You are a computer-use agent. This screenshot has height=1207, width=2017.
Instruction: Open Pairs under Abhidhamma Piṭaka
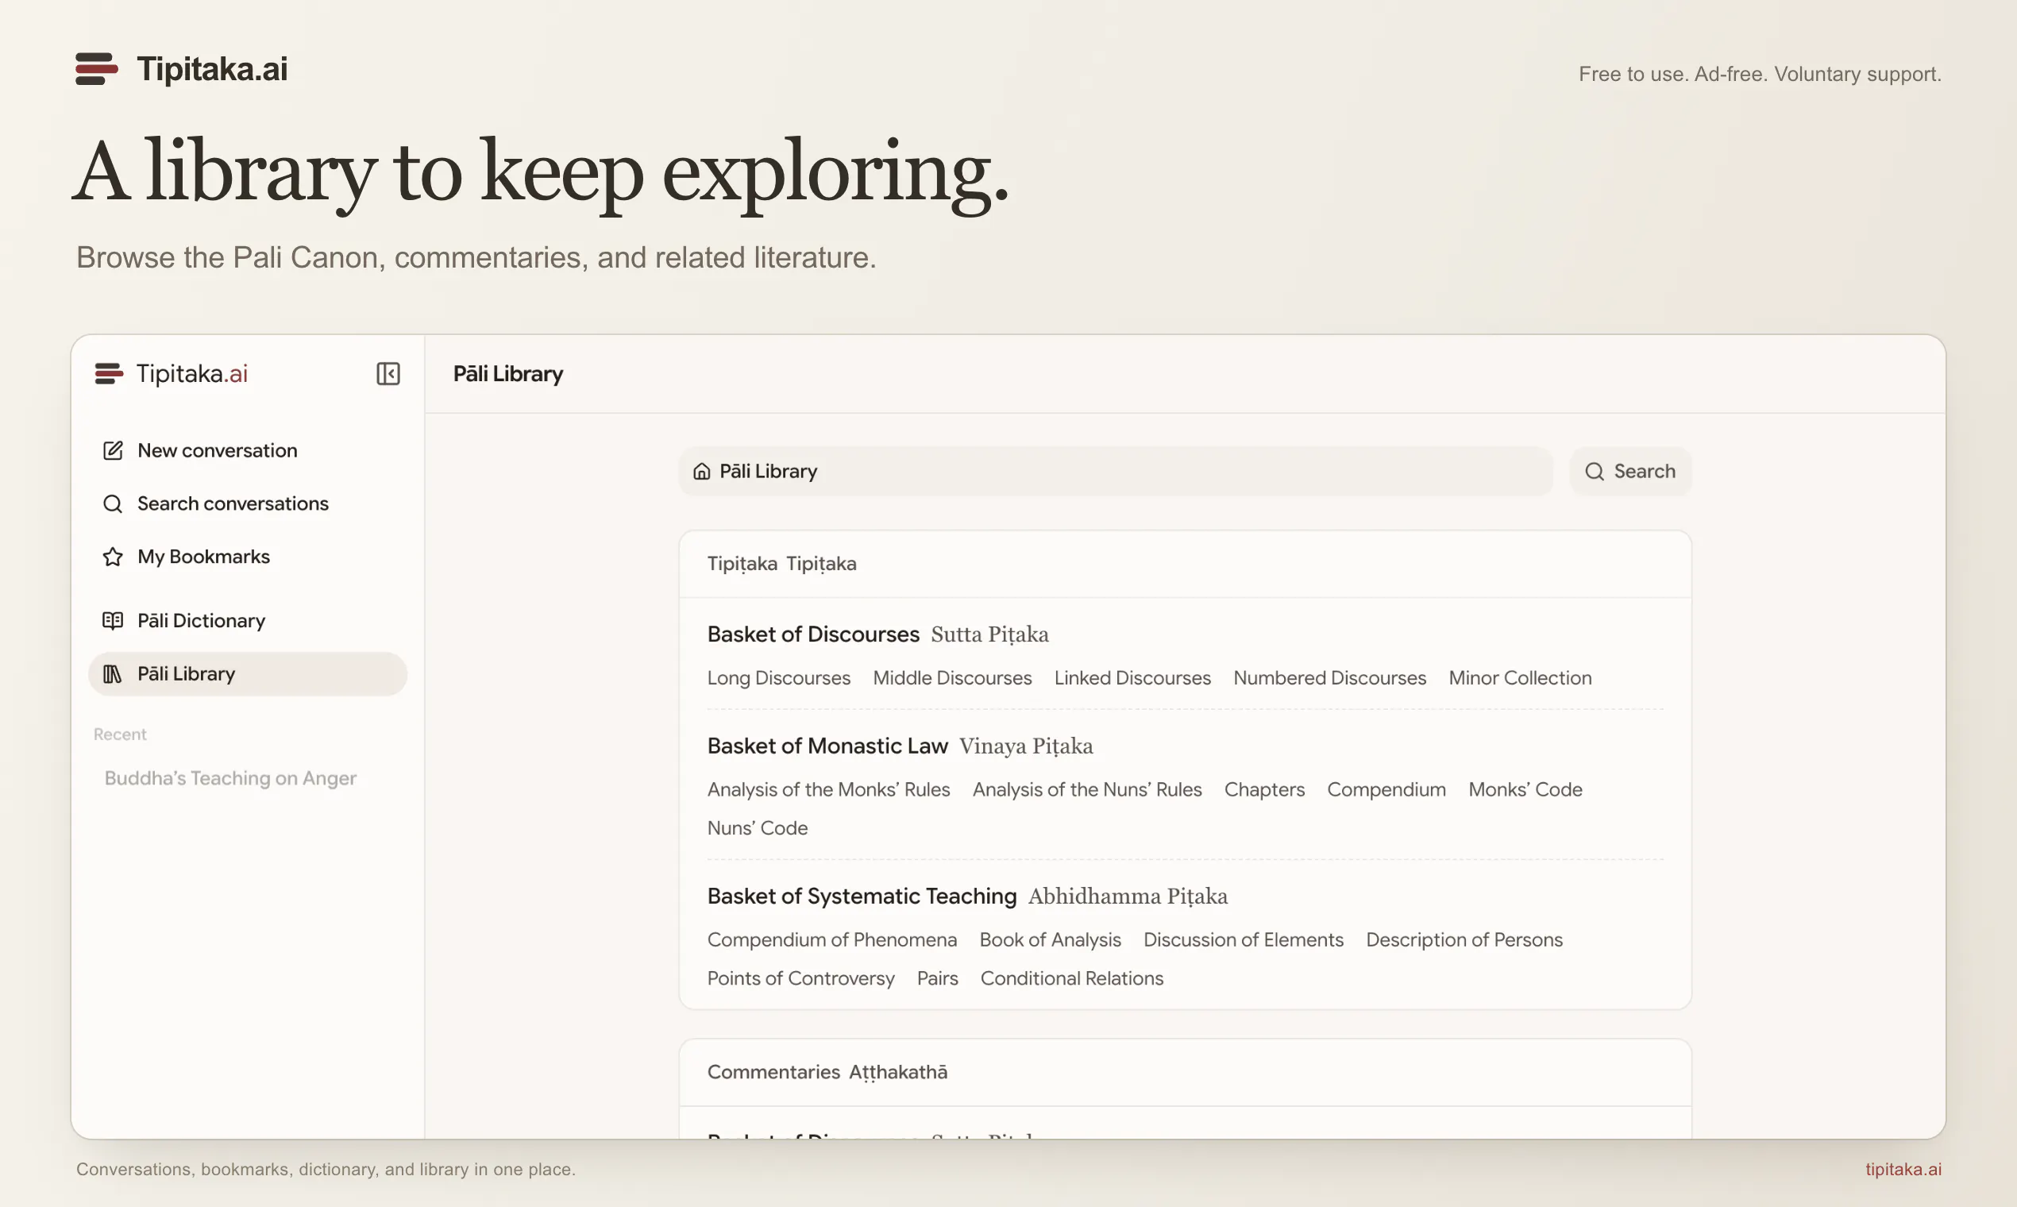[x=937, y=978]
